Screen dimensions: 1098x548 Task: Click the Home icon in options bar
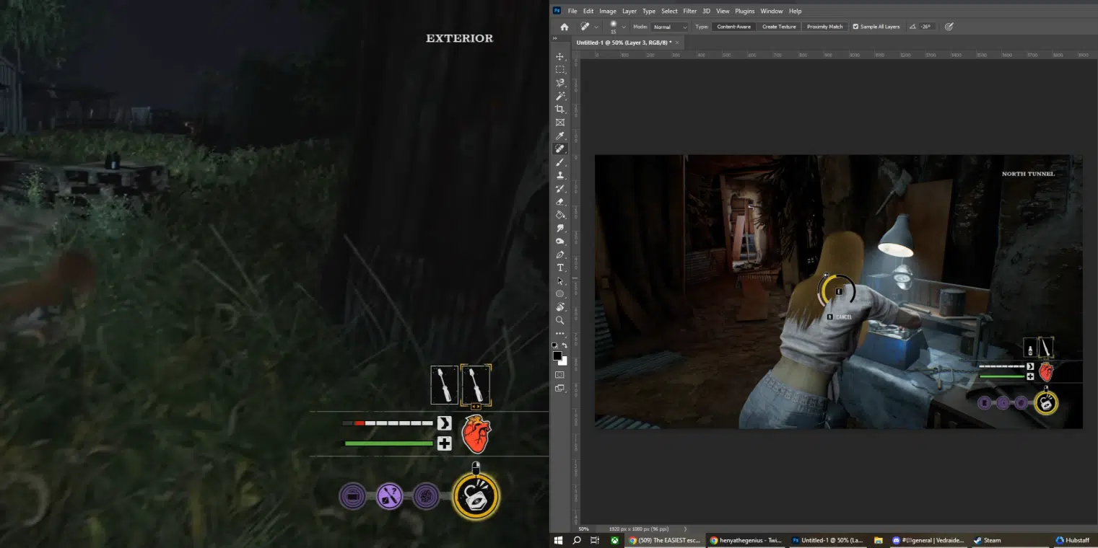coord(564,27)
